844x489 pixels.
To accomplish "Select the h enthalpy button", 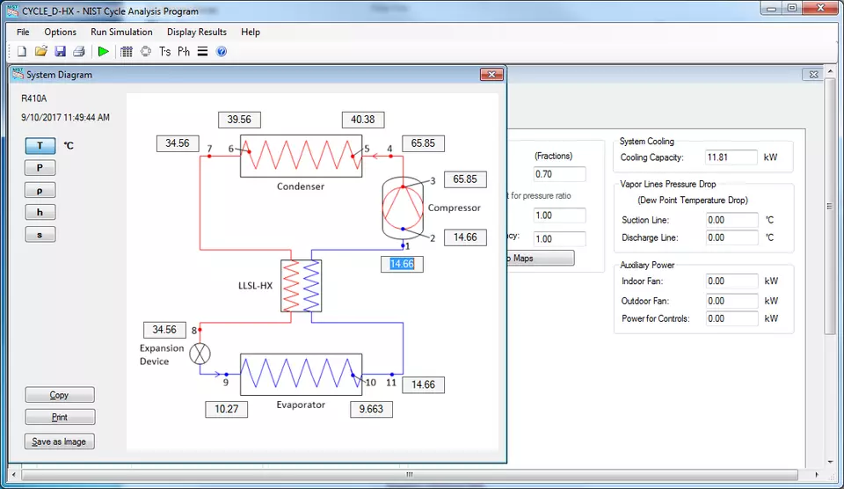I will (x=40, y=212).
